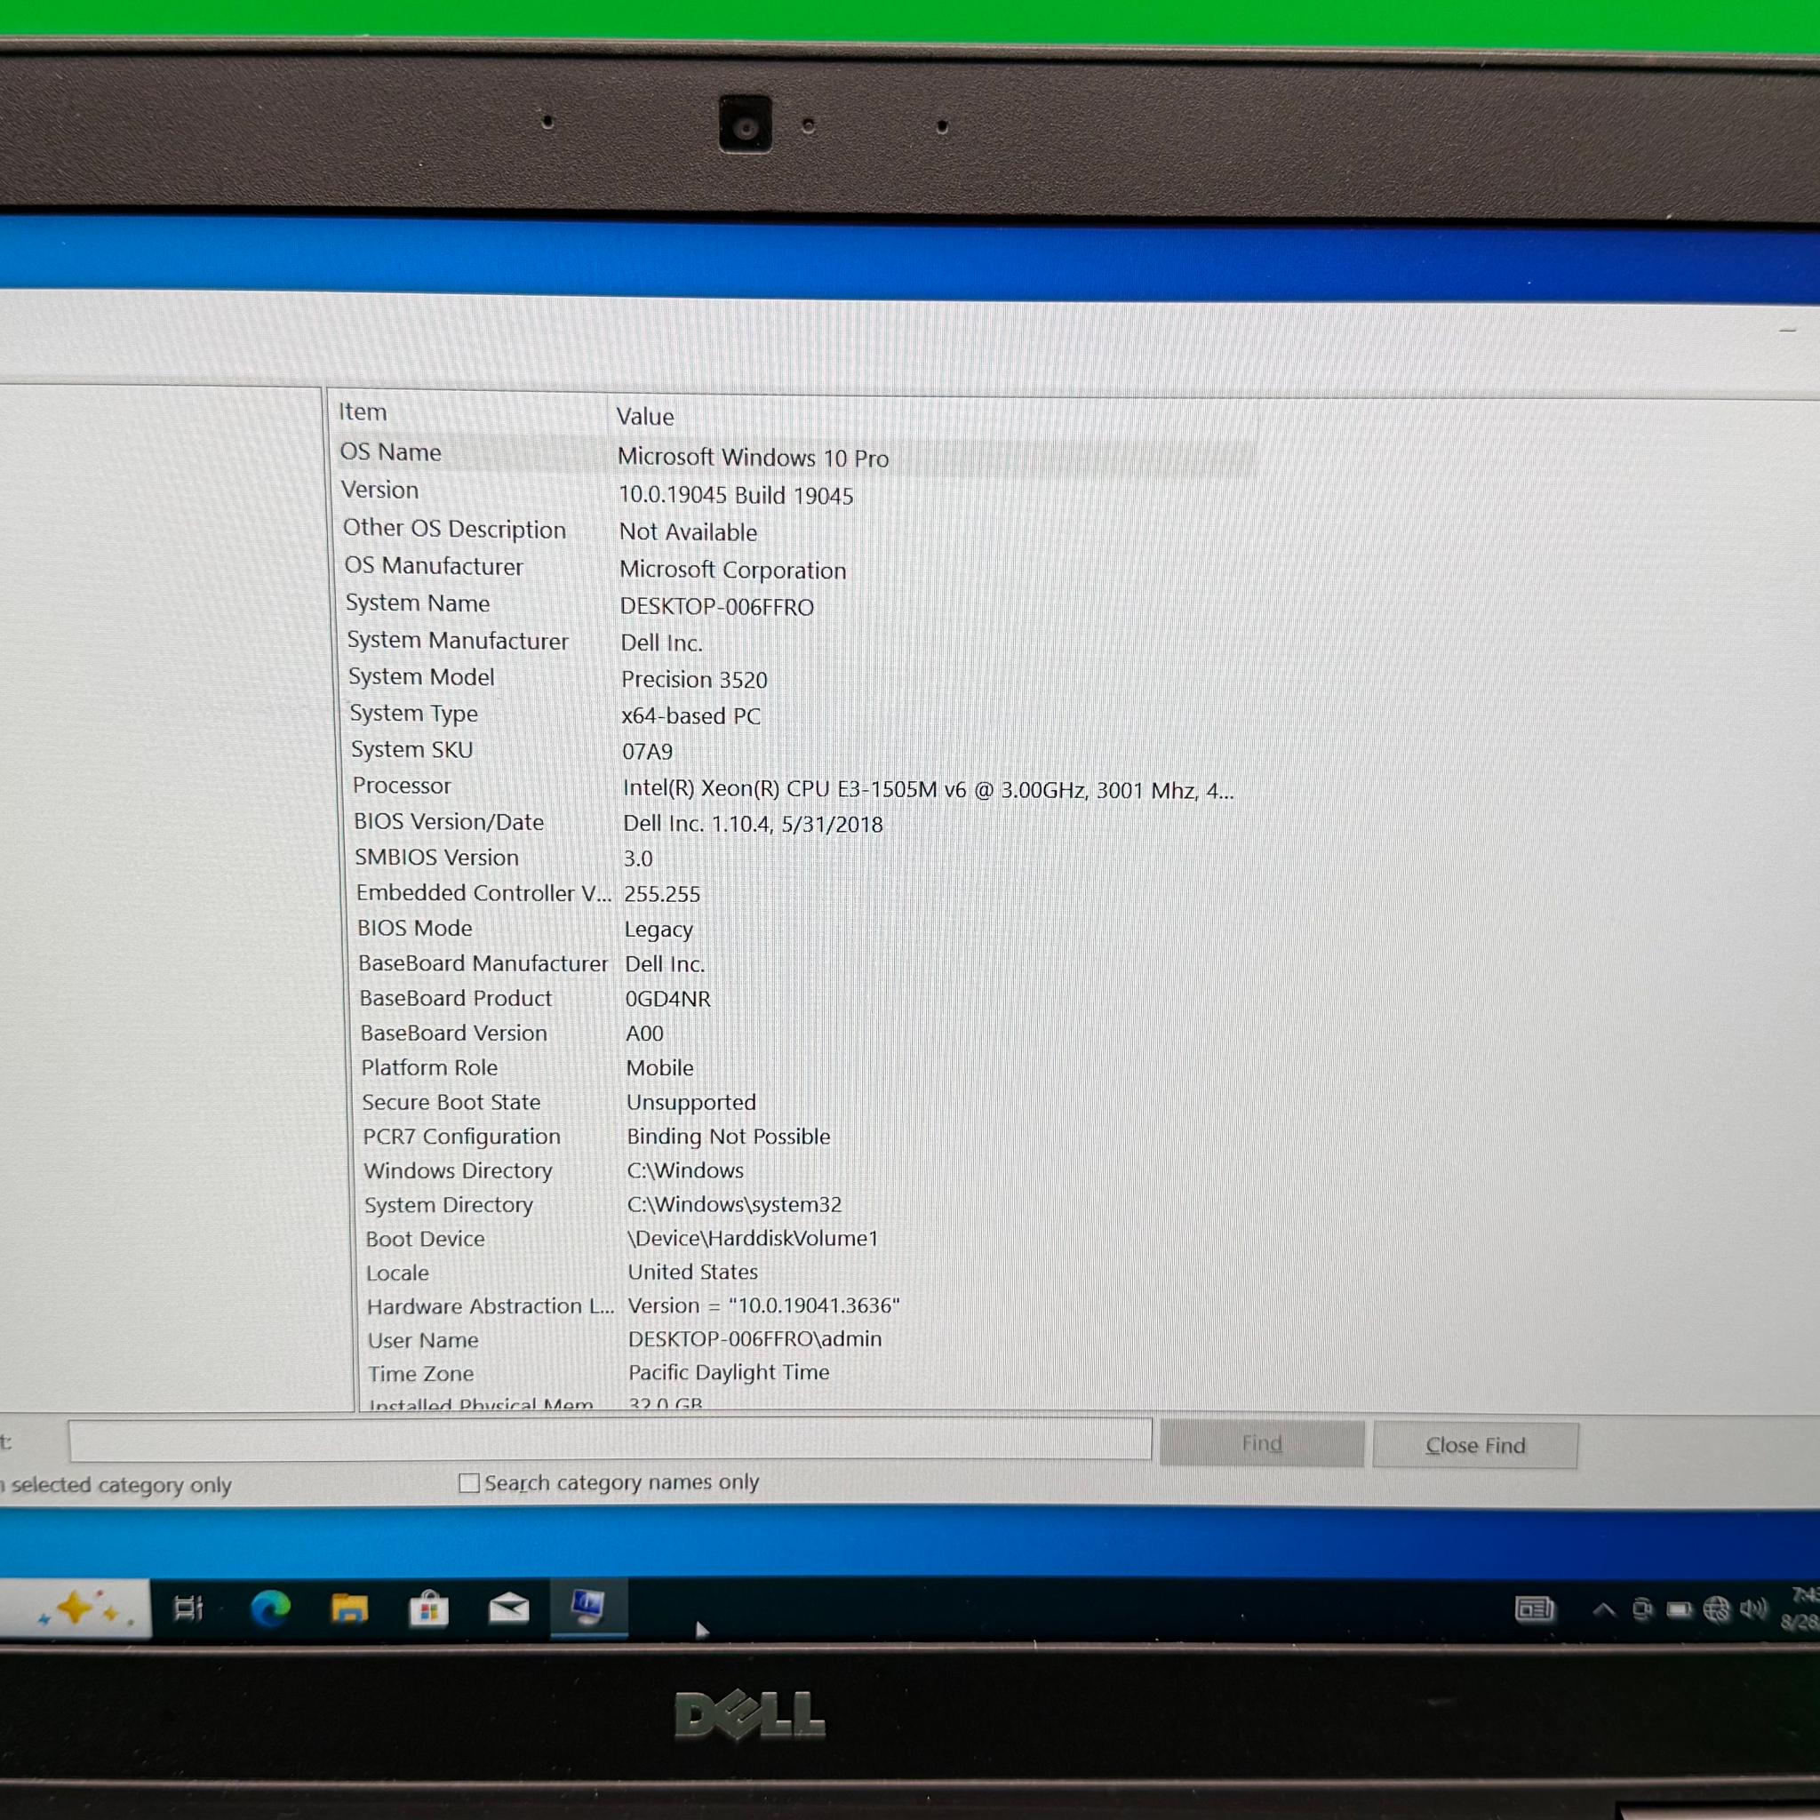The image size is (1820, 1820).
Task: Open File Explorer from the taskbar
Action: (x=349, y=1609)
